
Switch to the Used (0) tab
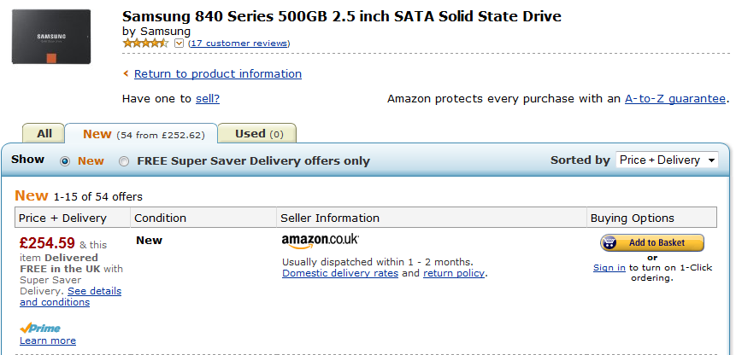257,133
